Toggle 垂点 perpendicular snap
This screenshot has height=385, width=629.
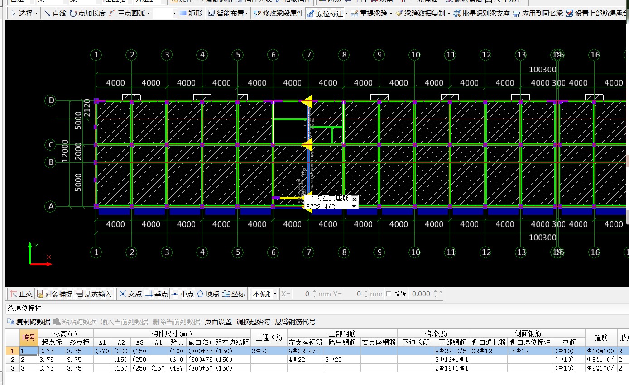click(x=157, y=294)
